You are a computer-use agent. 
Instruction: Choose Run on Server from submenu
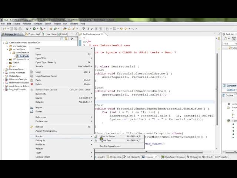coord(119,136)
